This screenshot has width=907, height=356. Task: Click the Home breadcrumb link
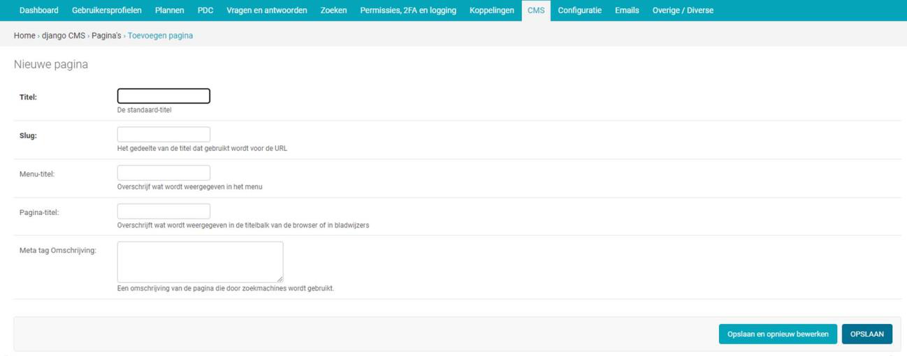(x=24, y=36)
